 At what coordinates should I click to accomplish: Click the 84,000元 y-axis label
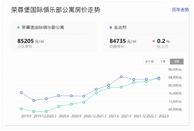[x=175, y=77]
